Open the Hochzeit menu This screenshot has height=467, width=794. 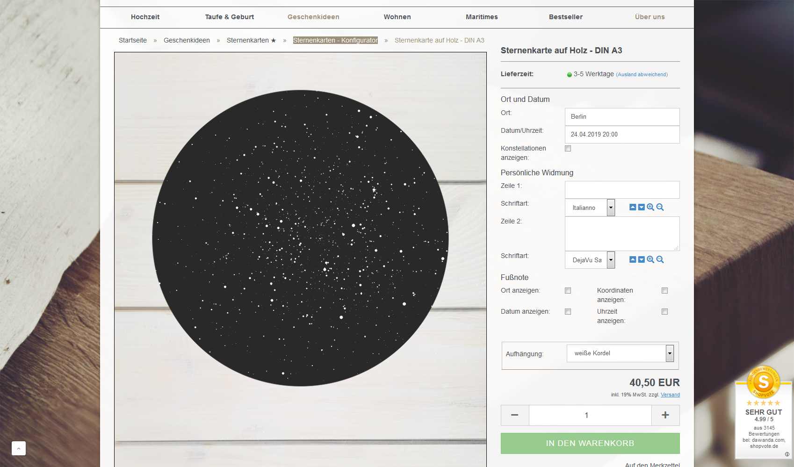point(145,17)
